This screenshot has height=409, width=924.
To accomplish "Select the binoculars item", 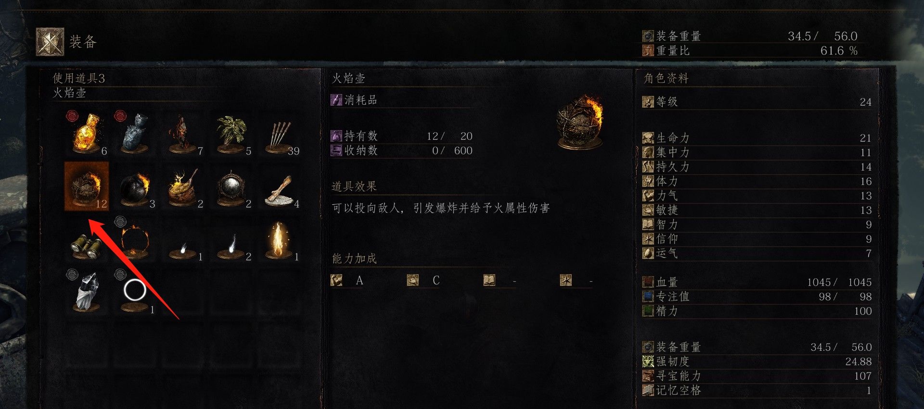I will point(87,239).
